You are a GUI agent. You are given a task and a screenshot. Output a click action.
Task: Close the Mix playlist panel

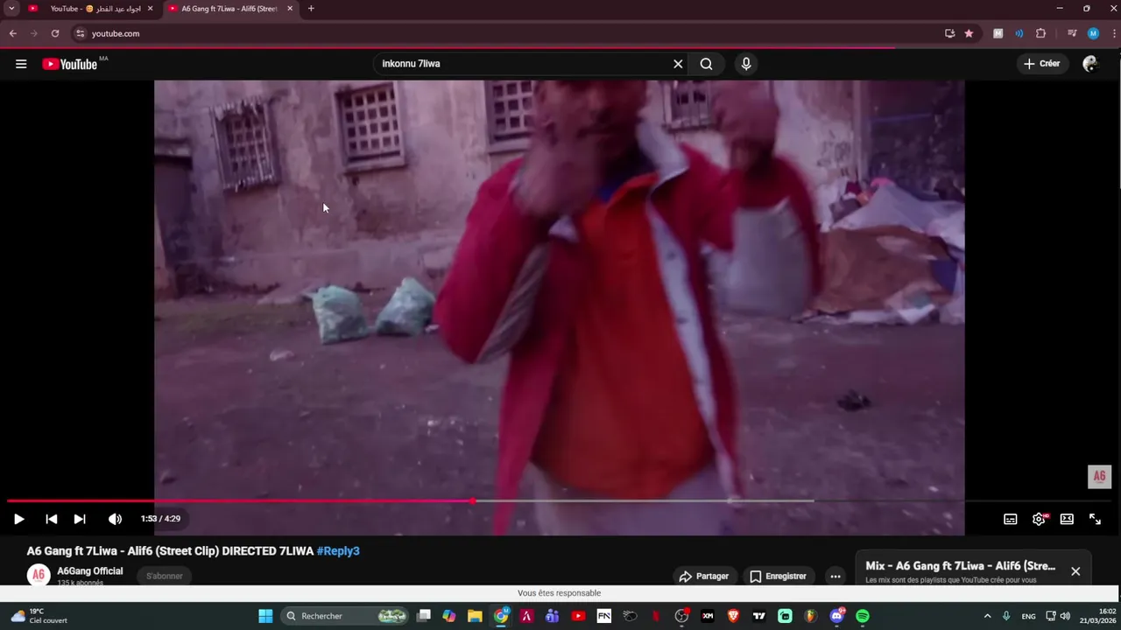[1075, 571]
